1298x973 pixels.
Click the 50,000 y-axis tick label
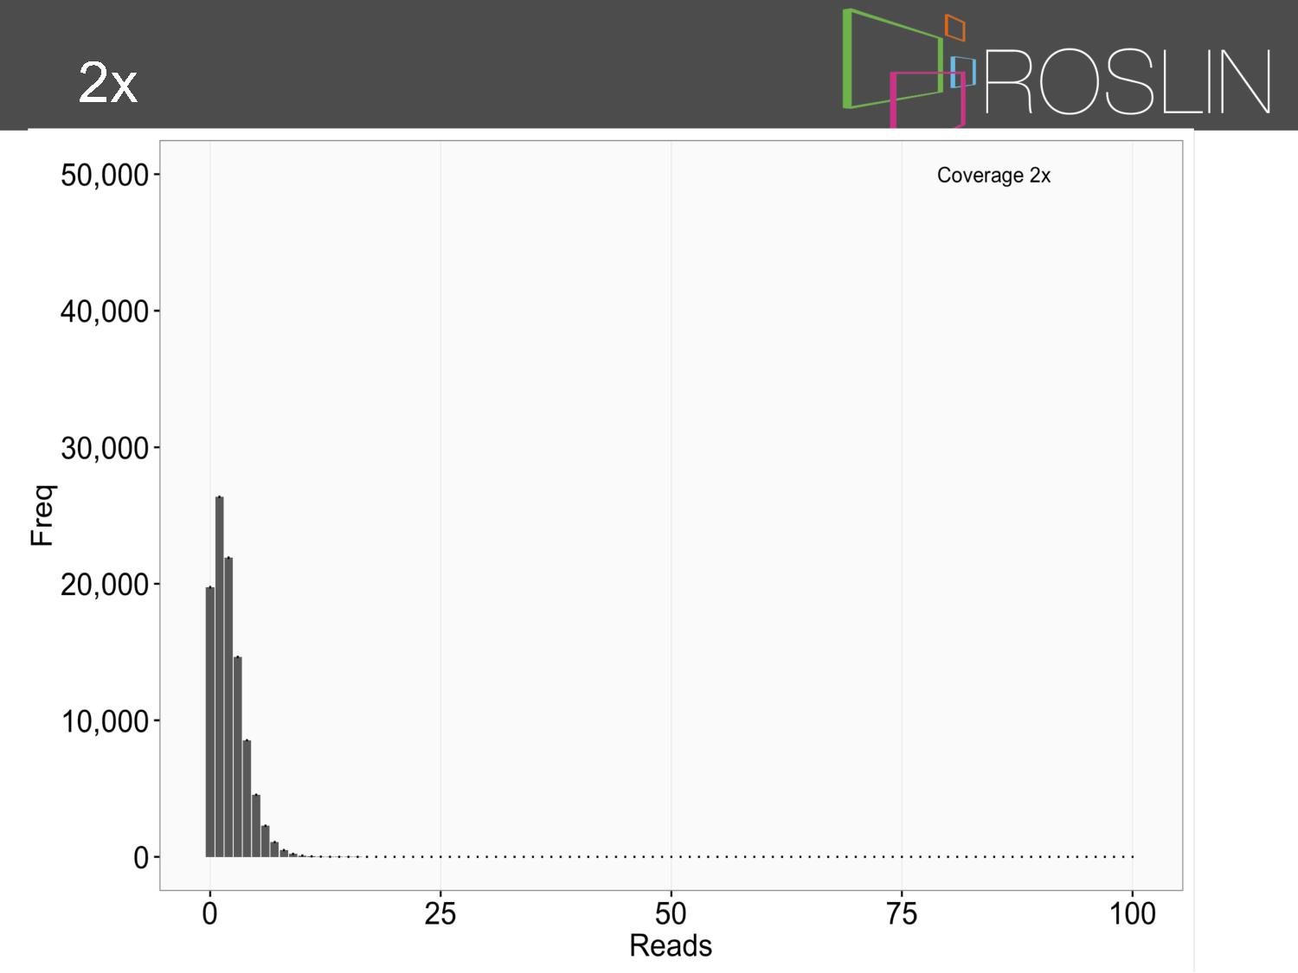click(105, 175)
